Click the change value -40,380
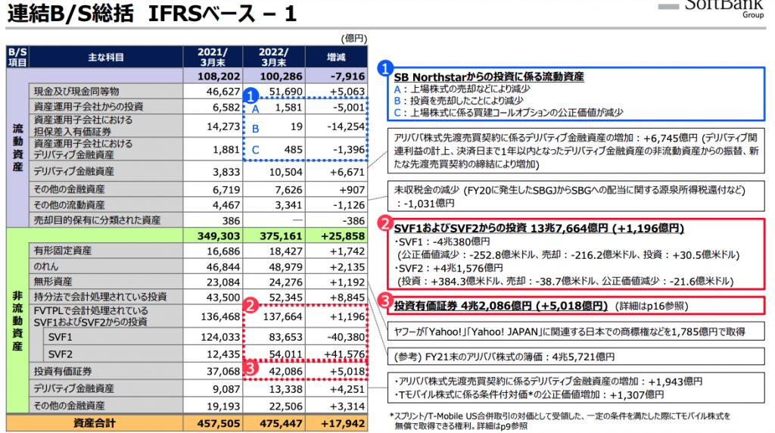The width and height of the screenshot is (775, 433). [x=345, y=338]
